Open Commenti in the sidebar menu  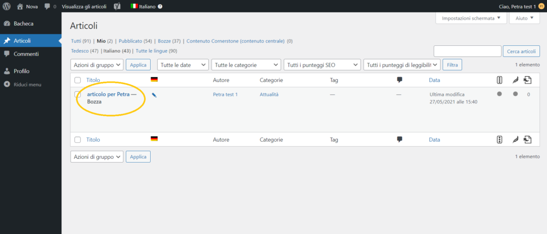click(26, 54)
